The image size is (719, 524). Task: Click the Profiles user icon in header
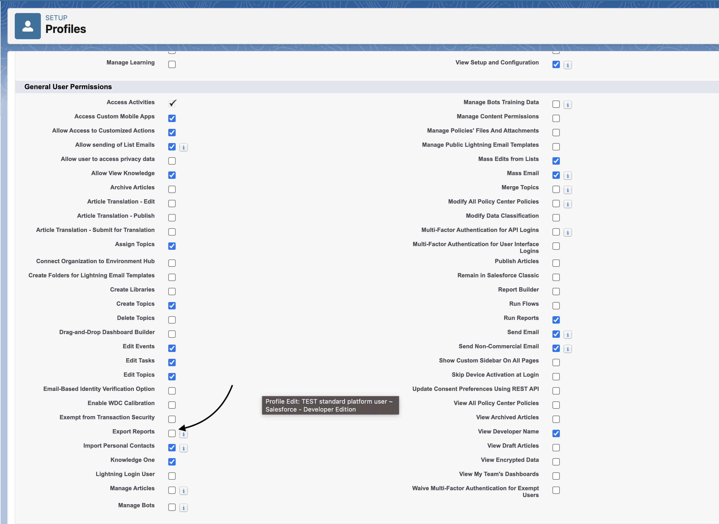click(x=28, y=26)
